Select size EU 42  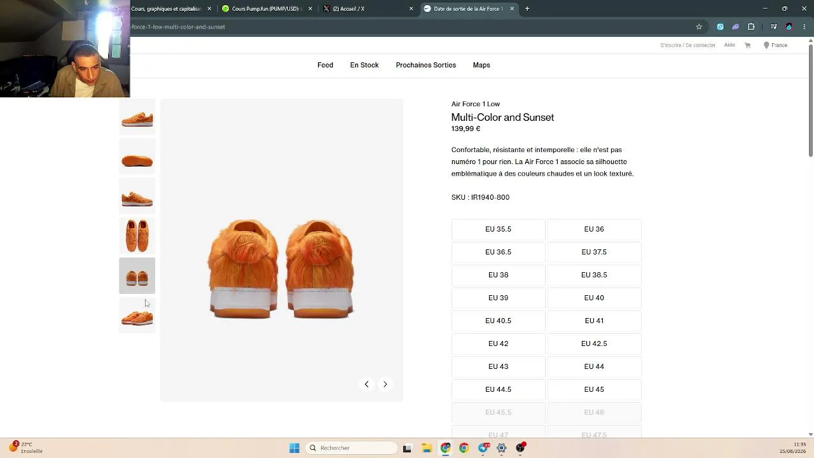click(x=498, y=343)
